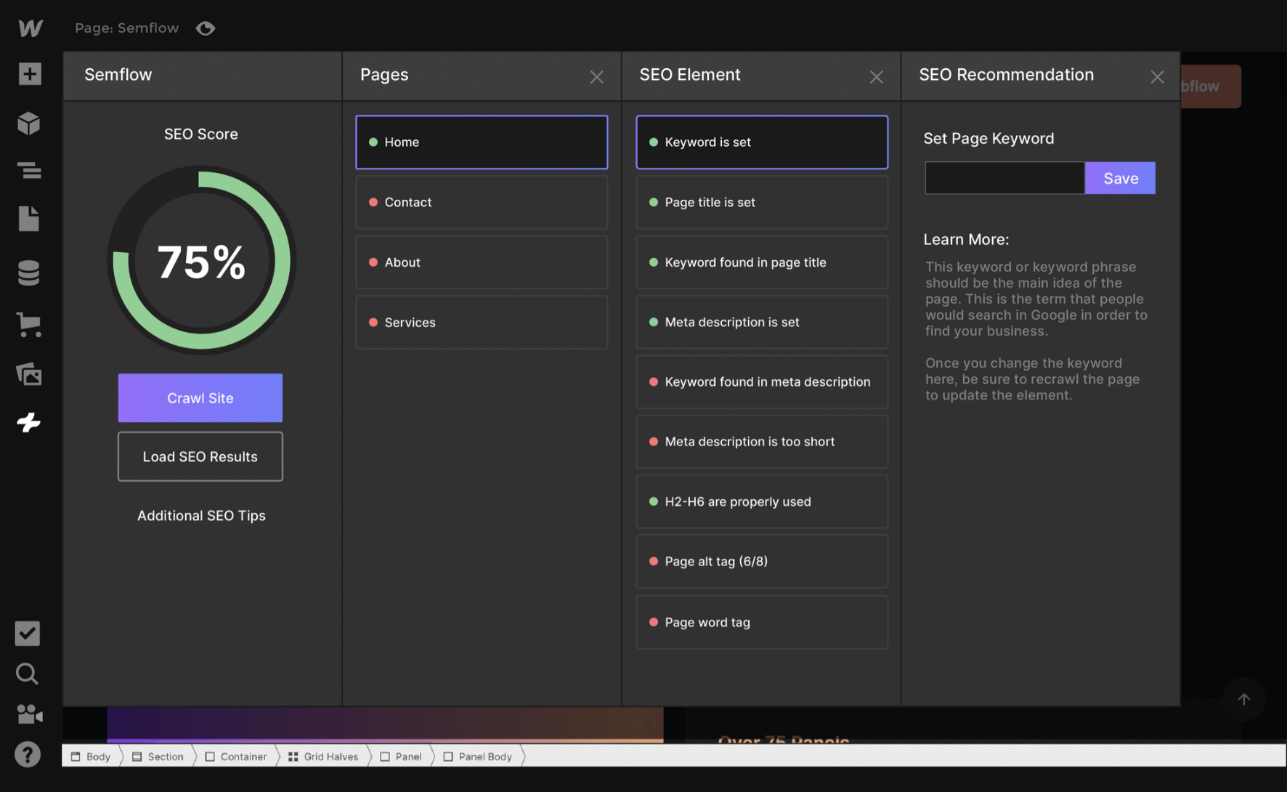This screenshot has height=792, width=1287.
Task: Open the Navigator panel
Action: [29, 170]
